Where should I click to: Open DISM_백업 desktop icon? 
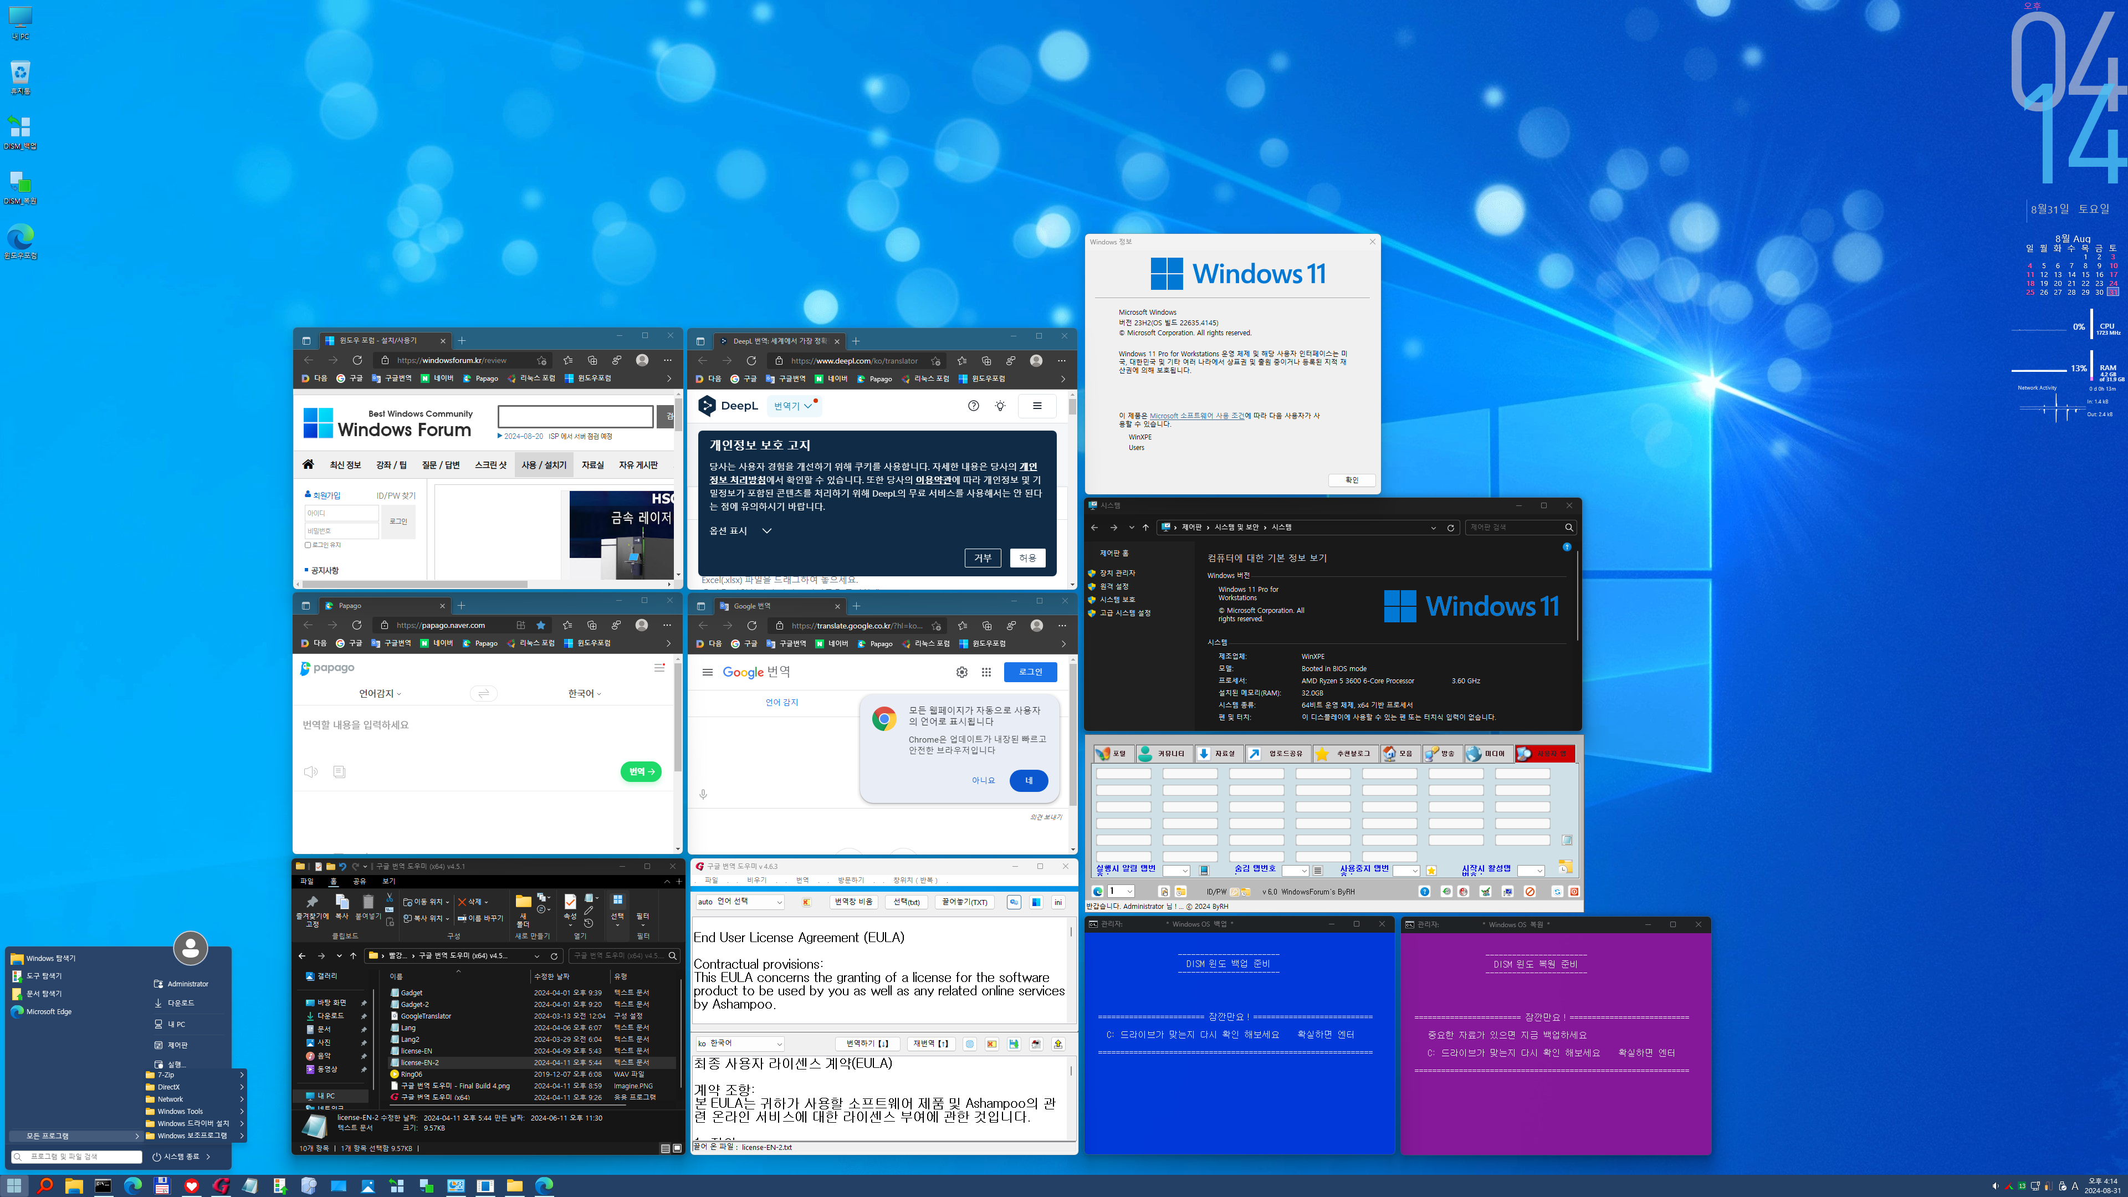[21, 132]
